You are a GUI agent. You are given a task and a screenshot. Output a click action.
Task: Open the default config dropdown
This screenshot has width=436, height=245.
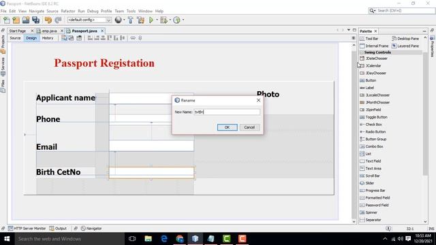click(89, 20)
